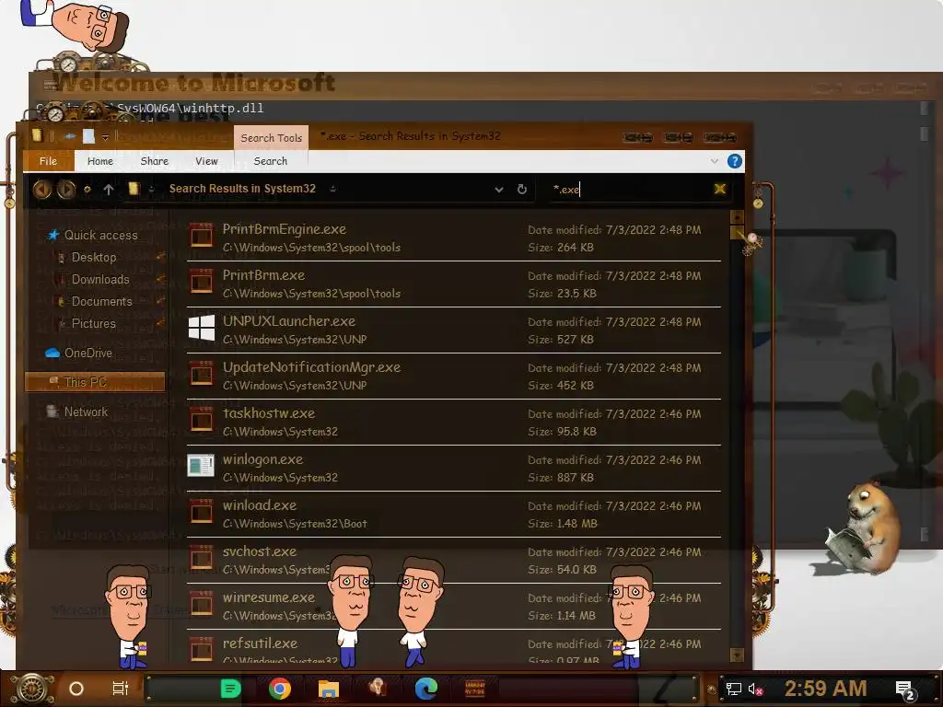
Task: Open Desktop in navigation pane
Action: click(x=94, y=258)
